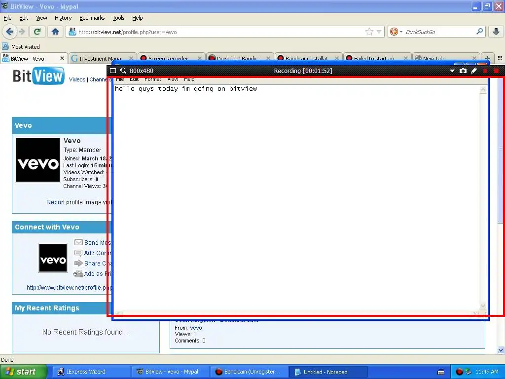Open the browser View menu
Viewport: 505px width, 379px height.
coord(41,18)
